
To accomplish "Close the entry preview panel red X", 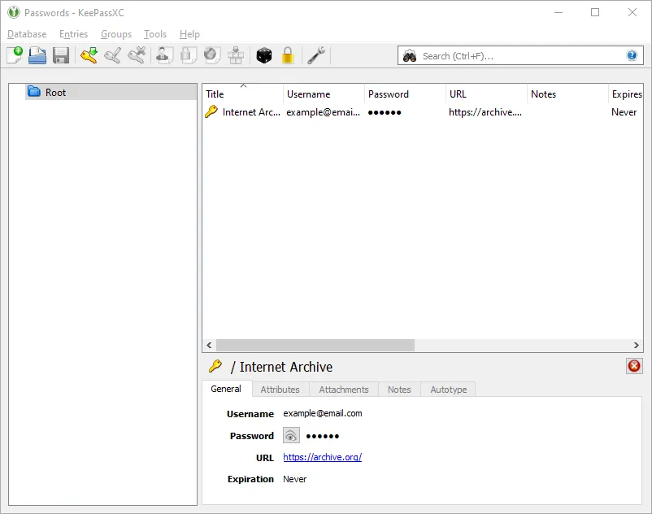I will click(x=633, y=366).
